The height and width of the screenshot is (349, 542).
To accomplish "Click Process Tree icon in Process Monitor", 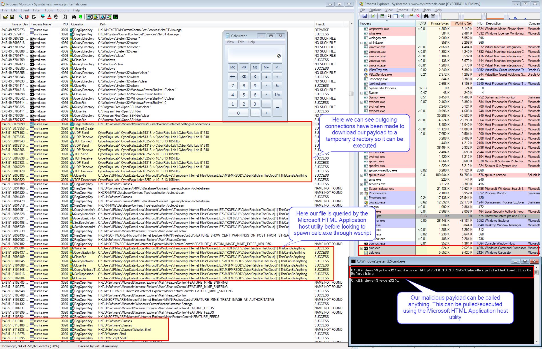I will coord(65,17).
